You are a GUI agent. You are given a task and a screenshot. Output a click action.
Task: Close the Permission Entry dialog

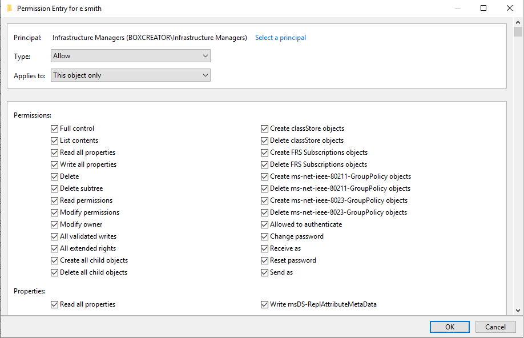510,9
